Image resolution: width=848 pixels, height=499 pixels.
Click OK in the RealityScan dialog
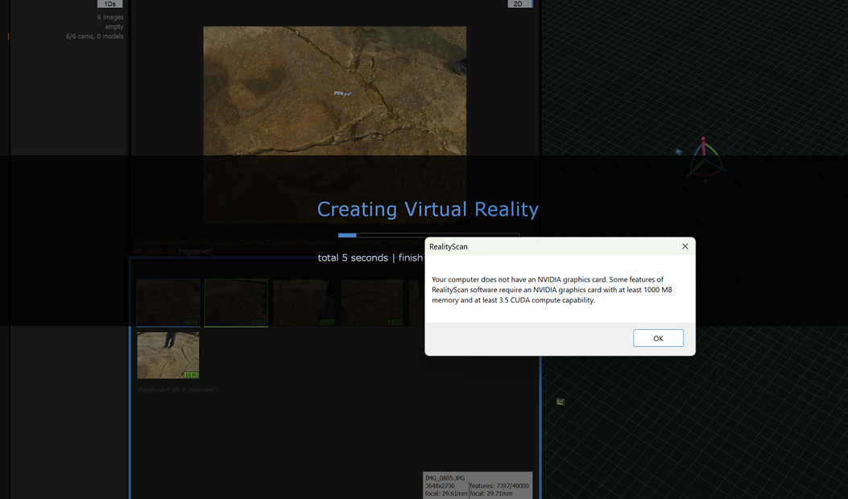(x=658, y=338)
